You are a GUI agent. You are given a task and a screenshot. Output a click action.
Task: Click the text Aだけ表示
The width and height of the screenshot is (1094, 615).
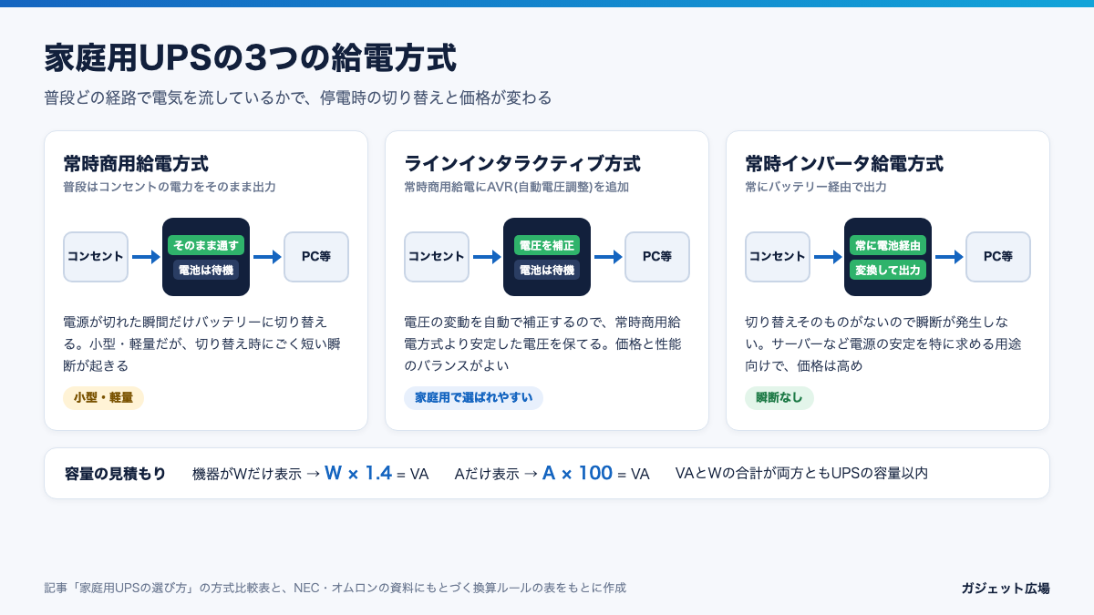[487, 474]
